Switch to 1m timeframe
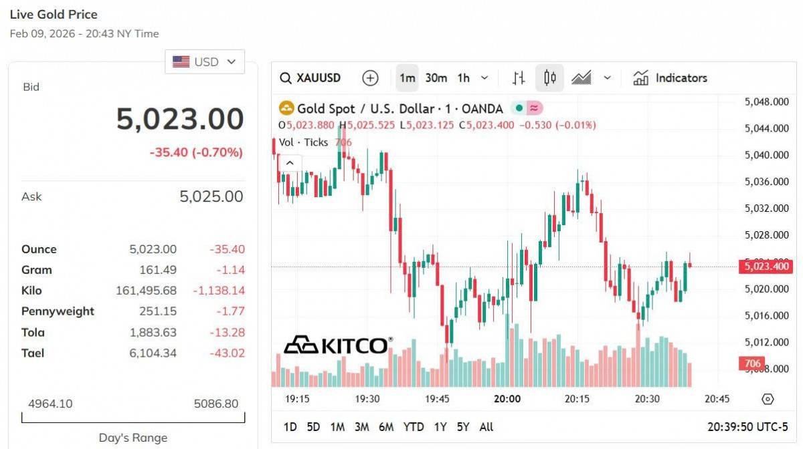Image resolution: width=803 pixels, height=449 pixels. 407,78
